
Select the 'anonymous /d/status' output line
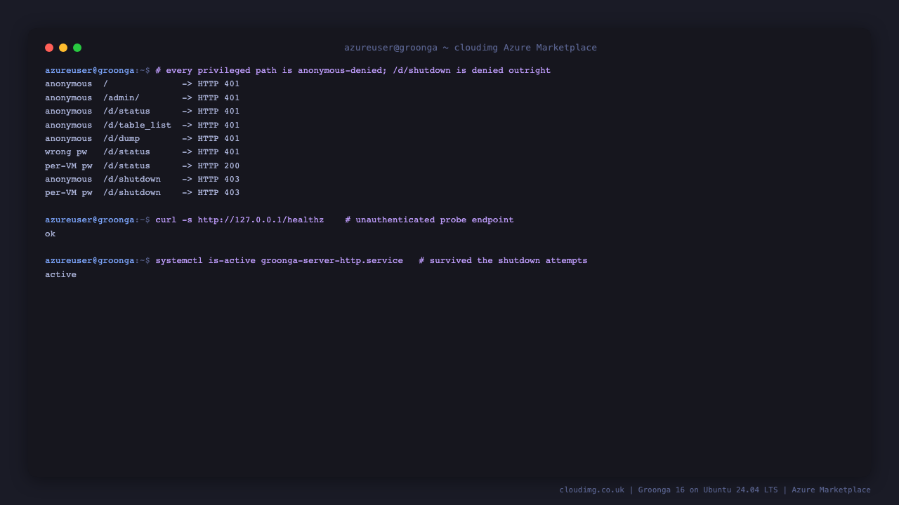click(143, 112)
